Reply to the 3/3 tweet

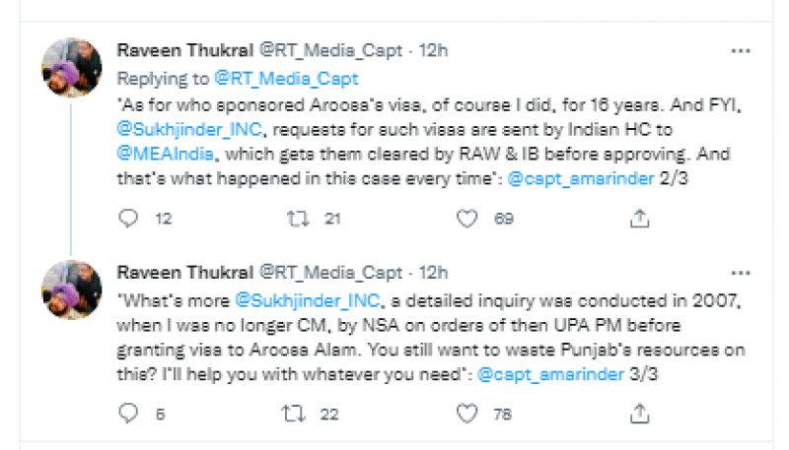click(128, 414)
